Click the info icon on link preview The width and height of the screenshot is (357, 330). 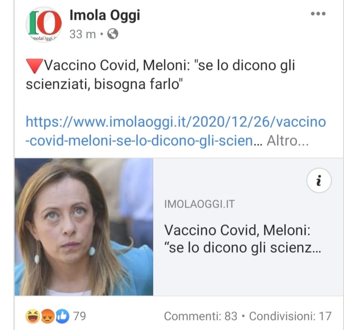pos(319,181)
